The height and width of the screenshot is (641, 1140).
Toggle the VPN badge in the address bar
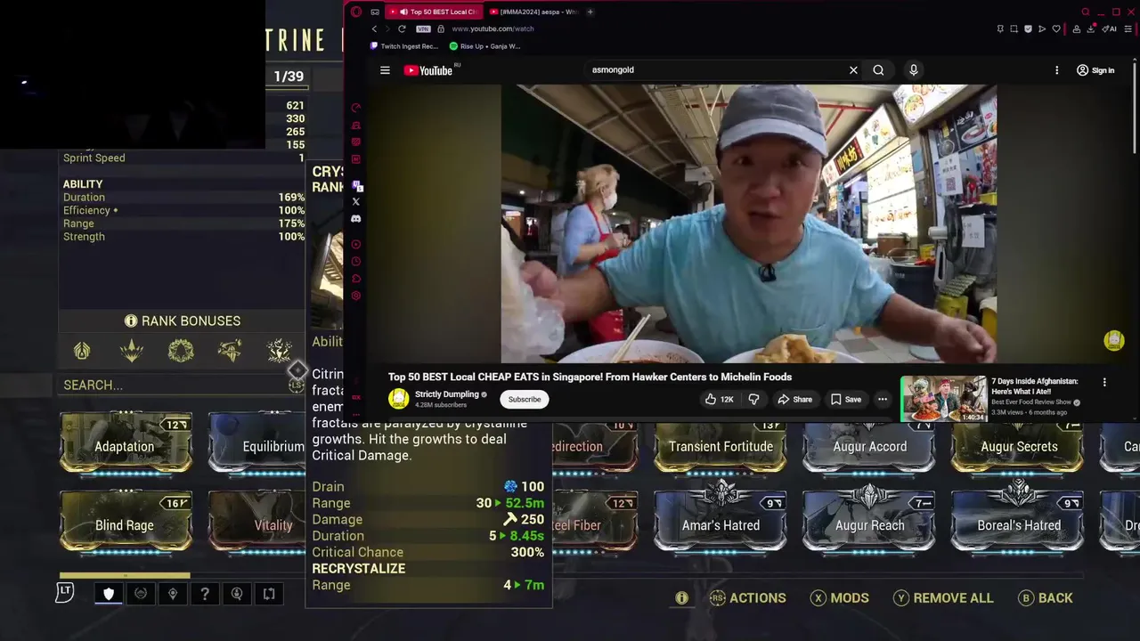[x=423, y=28]
